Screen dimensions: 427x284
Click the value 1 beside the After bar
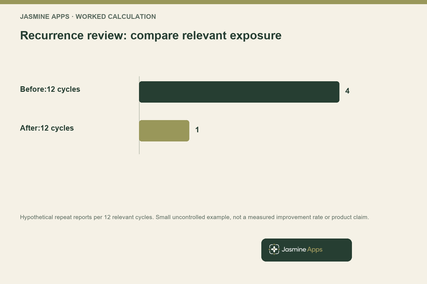click(197, 130)
